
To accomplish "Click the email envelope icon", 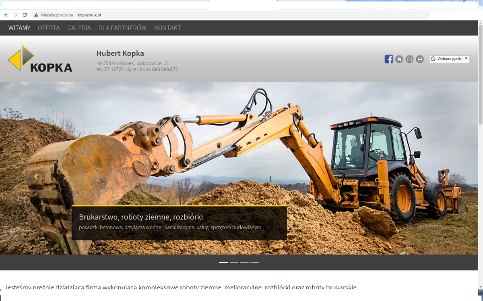I will [x=409, y=59].
